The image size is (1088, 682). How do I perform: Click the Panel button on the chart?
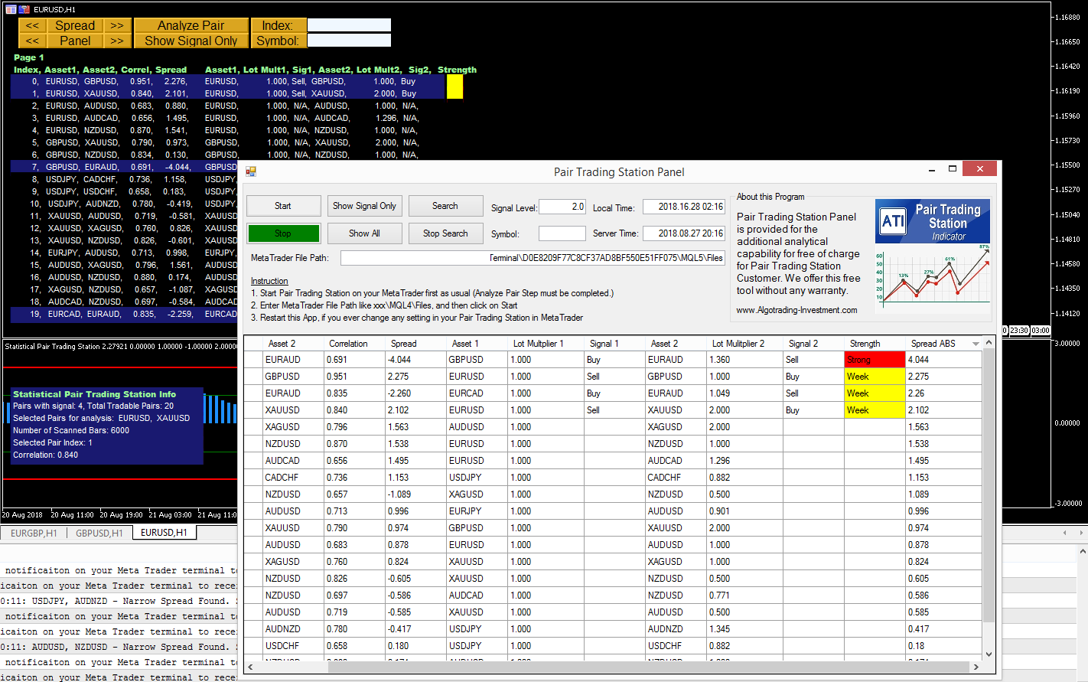[x=75, y=41]
